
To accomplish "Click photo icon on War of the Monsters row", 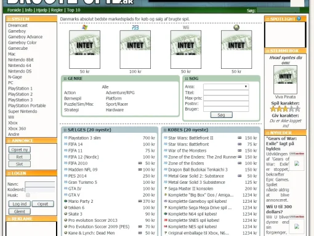I will (x=240, y=151).
